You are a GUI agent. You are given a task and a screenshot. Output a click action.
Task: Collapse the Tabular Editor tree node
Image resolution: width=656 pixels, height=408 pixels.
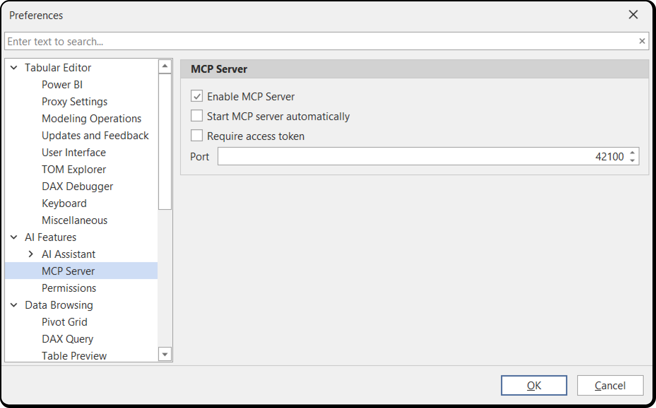click(x=14, y=67)
